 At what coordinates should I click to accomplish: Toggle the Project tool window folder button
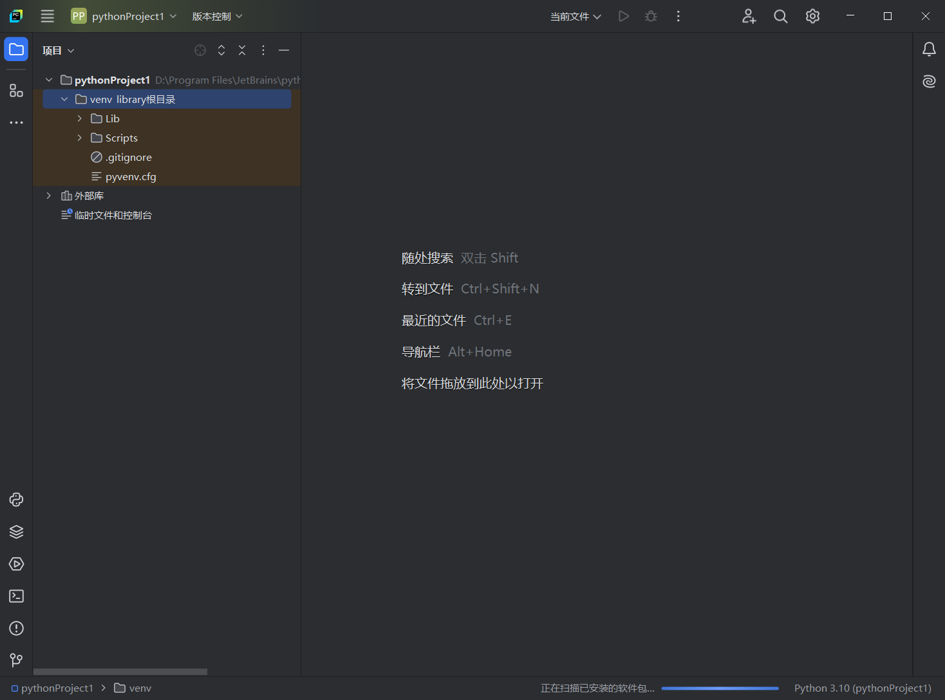tap(16, 50)
